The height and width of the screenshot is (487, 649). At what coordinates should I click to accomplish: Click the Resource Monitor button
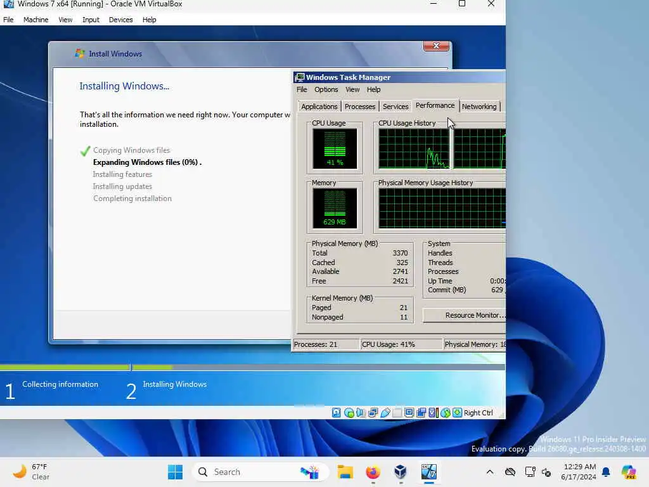click(x=464, y=315)
